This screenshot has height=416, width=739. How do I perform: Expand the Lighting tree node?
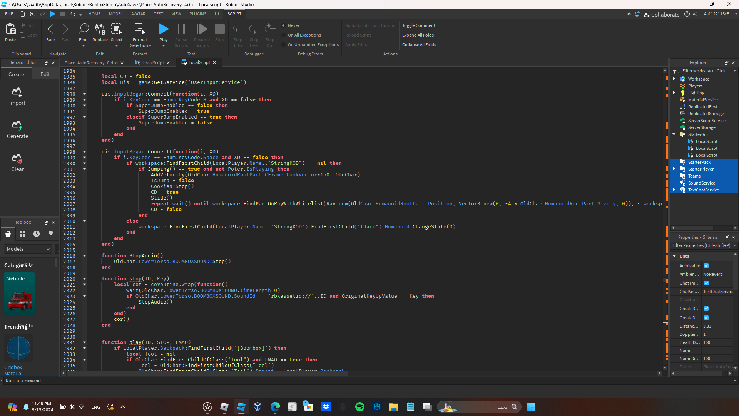point(674,93)
